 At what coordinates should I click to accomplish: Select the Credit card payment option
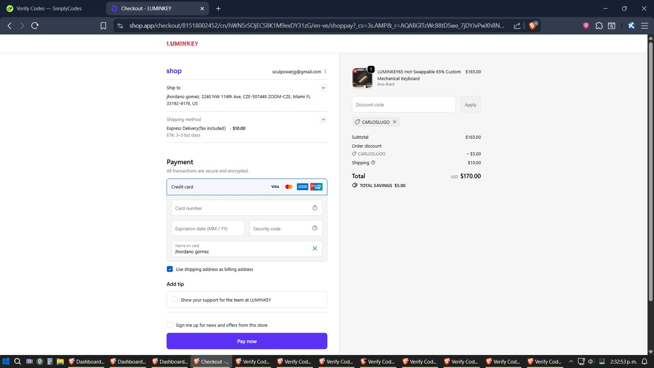(x=247, y=187)
